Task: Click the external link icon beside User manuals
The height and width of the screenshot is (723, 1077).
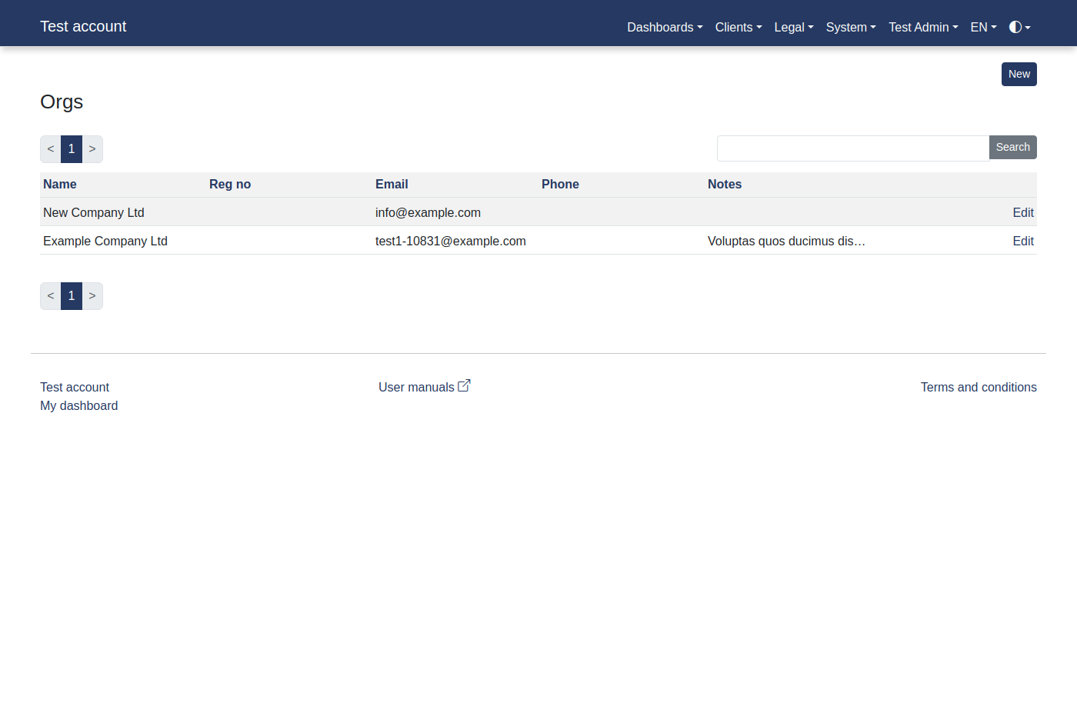Action: (x=464, y=386)
